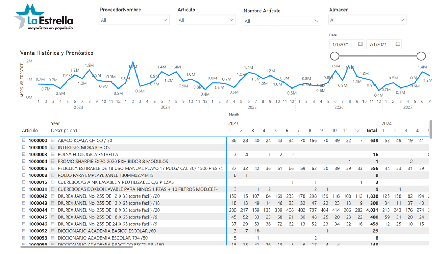Collapse article row 1000005
The width and height of the screenshot is (445, 254).
click(x=24, y=168)
